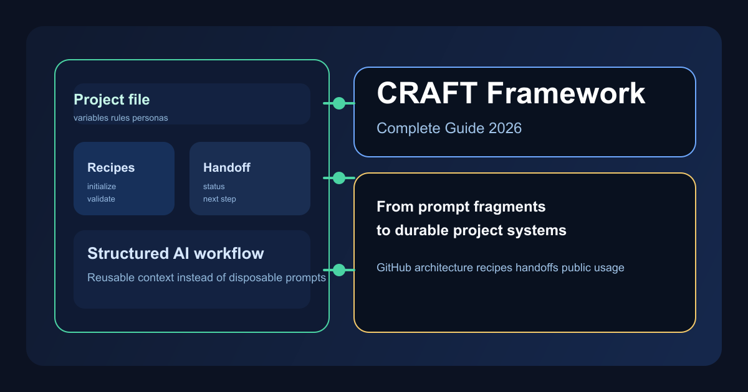748x392 pixels.
Task: Click the green connector dot beside Structured AI workflow
Action: coord(338,270)
